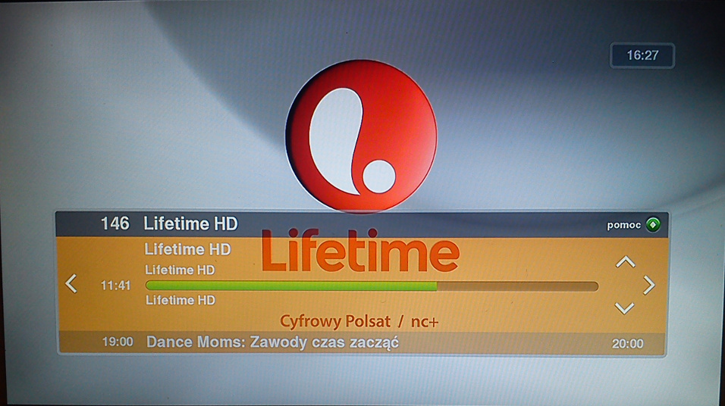Click the 20:00 end time
The width and height of the screenshot is (725, 406).
[627, 344]
